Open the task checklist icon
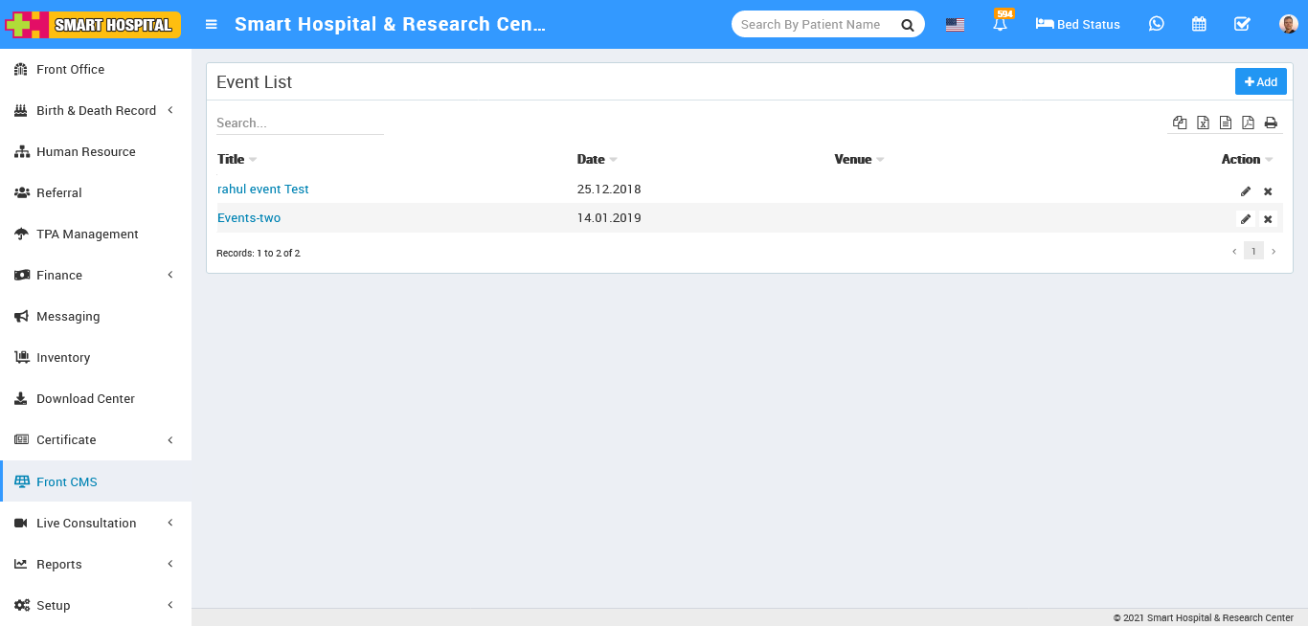 pos(1242,24)
